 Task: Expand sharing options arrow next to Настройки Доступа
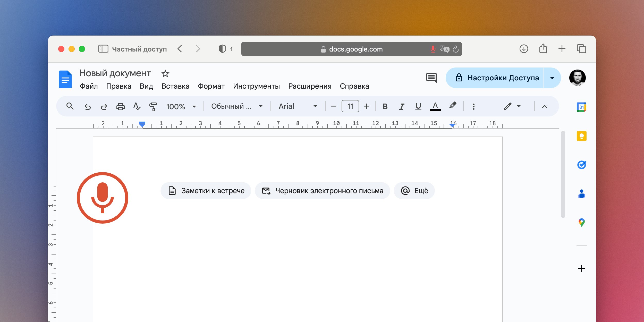pos(552,78)
